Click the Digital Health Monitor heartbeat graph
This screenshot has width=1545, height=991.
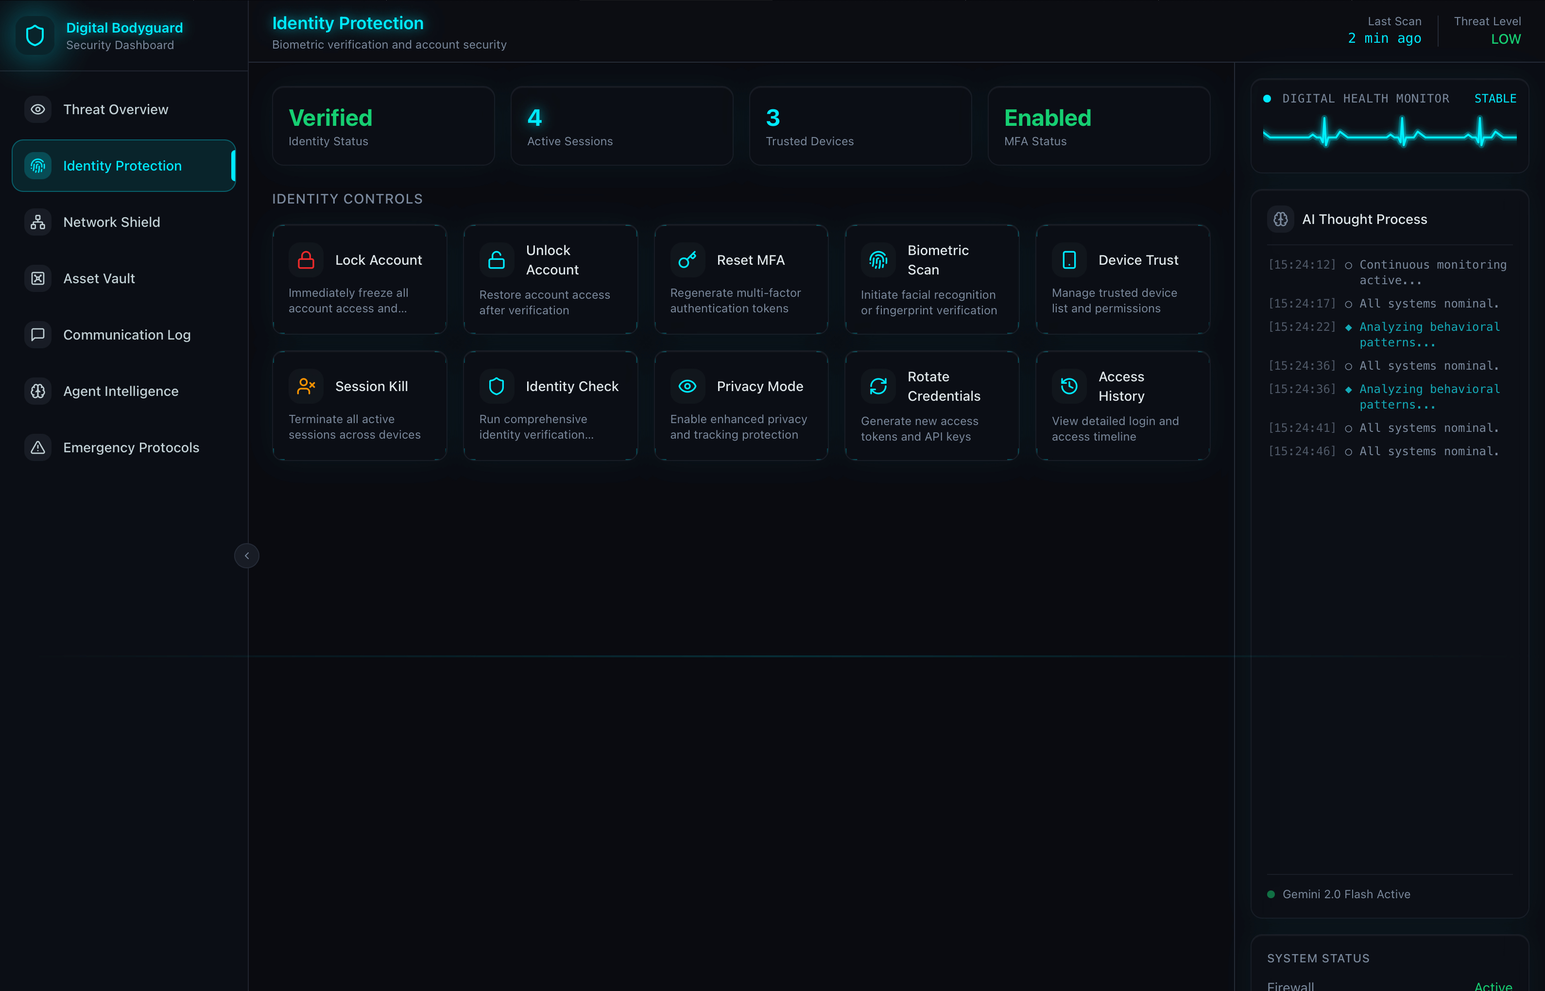pyautogui.click(x=1389, y=133)
